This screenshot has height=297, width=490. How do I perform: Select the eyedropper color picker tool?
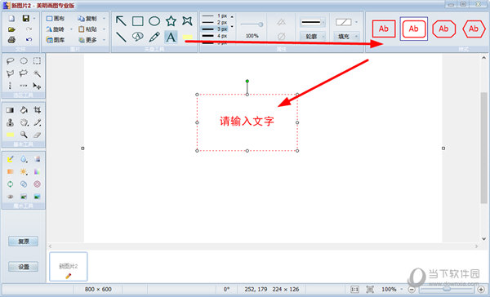point(37,122)
